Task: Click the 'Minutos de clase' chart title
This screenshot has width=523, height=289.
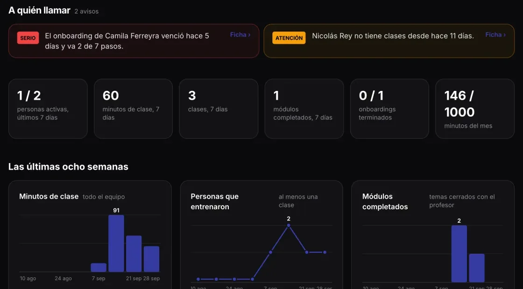Action: [49, 196]
